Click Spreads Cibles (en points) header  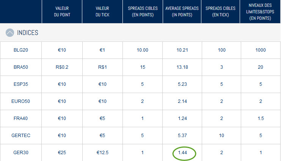[x=142, y=12]
